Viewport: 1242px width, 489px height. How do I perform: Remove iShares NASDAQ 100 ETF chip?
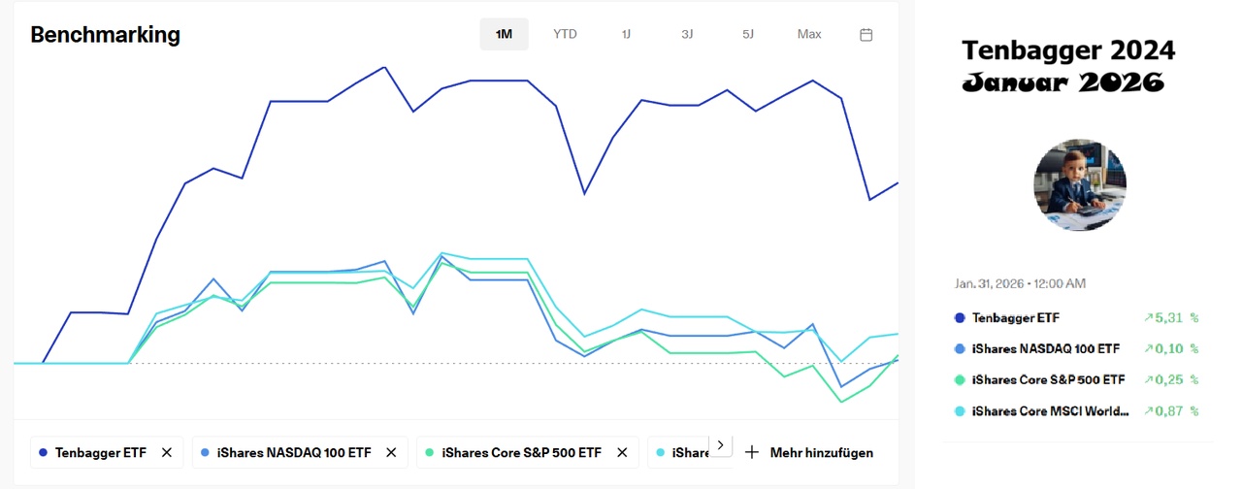click(x=391, y=452)
